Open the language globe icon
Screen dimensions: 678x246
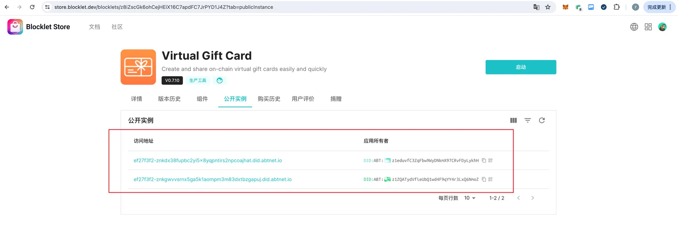click(x=634, y=27)
